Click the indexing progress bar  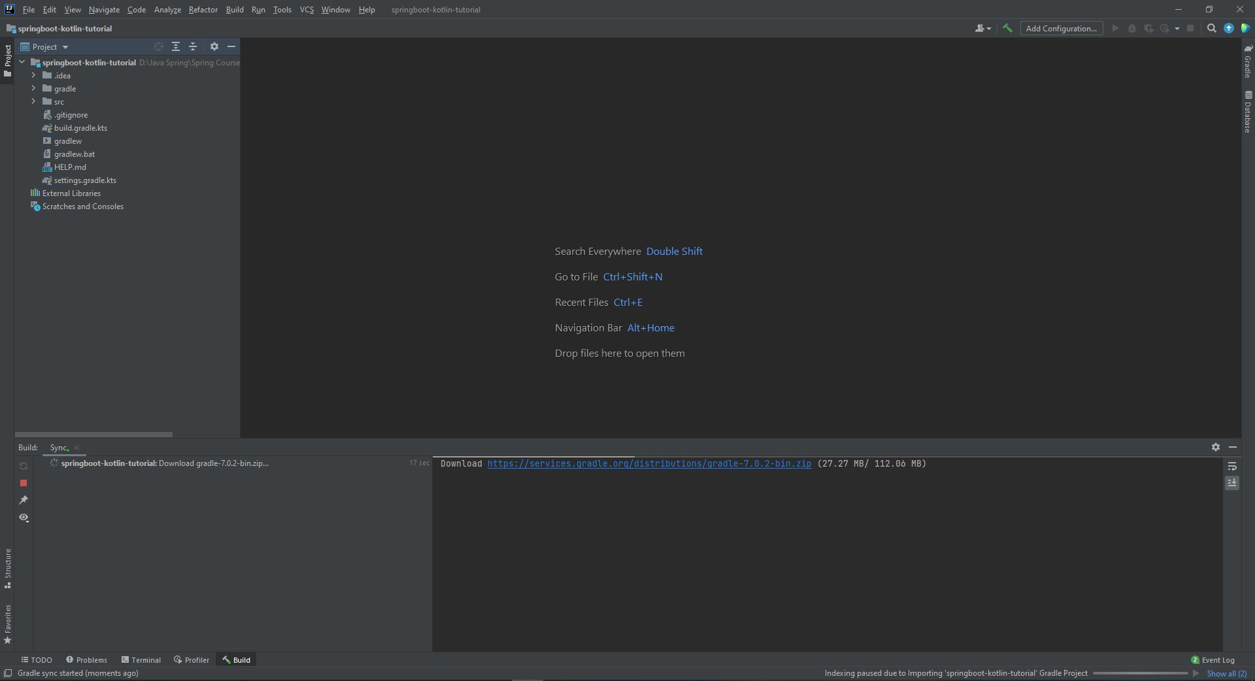pos(1140,673)
